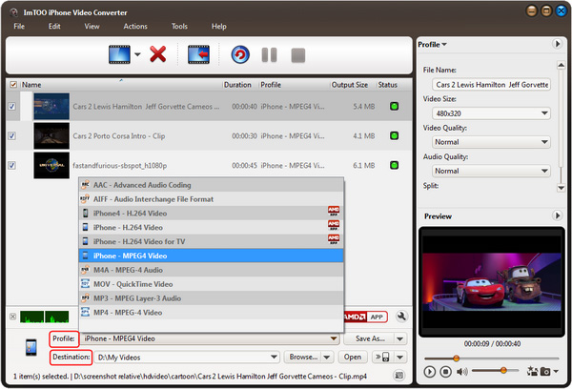Open the Audio Quality Normal dropdown
Viewport: 572px width, 389px height.
491,171
